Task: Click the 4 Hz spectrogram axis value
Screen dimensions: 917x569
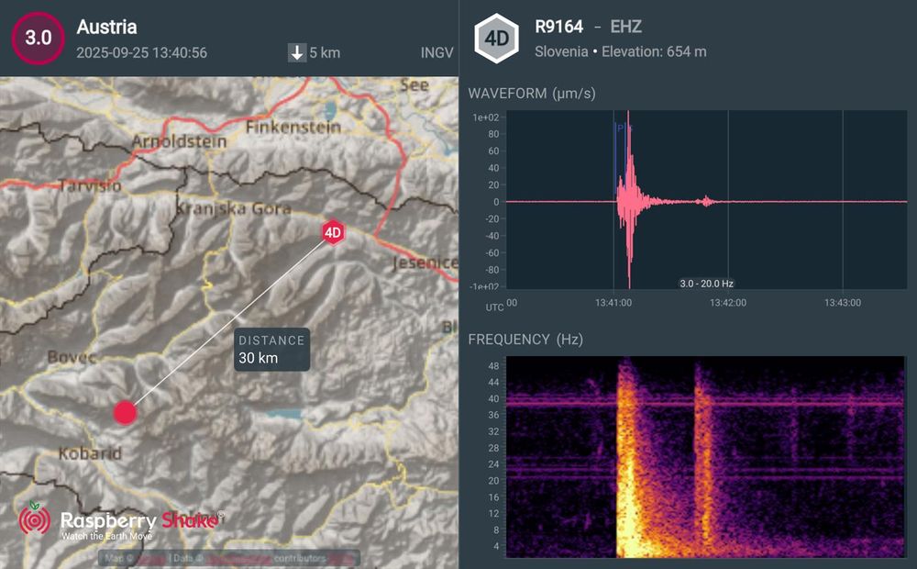Action: point(496,546)
